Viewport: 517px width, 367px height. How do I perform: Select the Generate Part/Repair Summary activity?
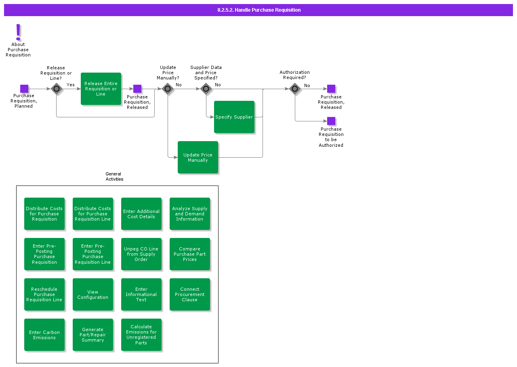93,335
